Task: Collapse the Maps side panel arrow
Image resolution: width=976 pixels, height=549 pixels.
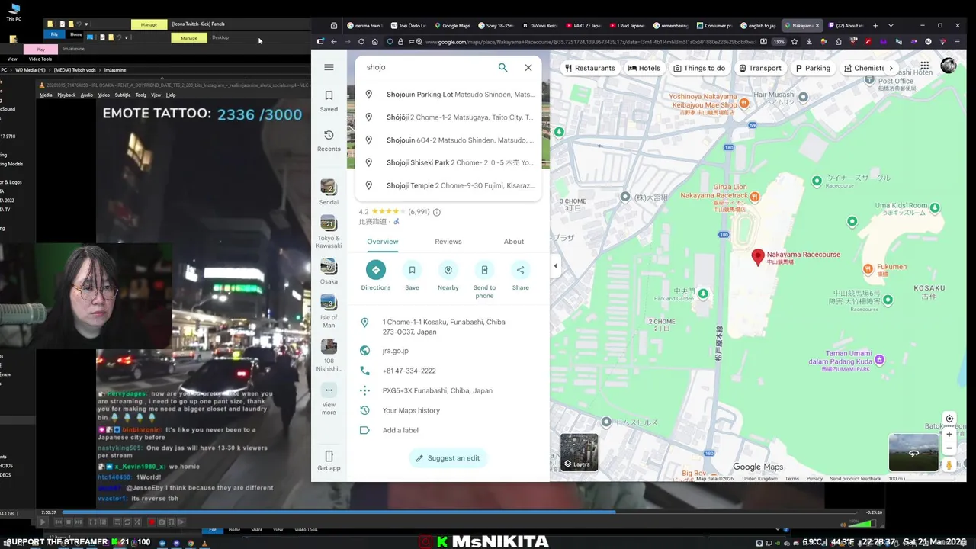Action: point(555,266)
